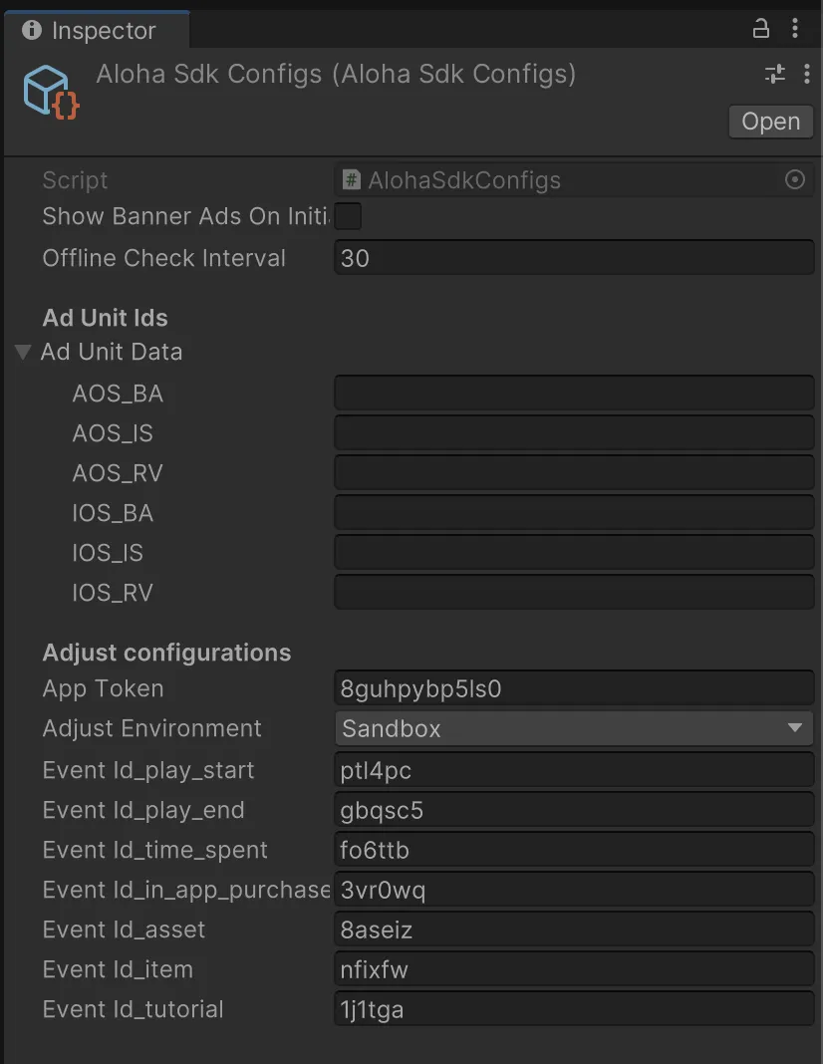Click the AlohaSdkConfigs script hash icon
The width and height of the screenshot is (823, 1064).
click(x=351, y=180)
